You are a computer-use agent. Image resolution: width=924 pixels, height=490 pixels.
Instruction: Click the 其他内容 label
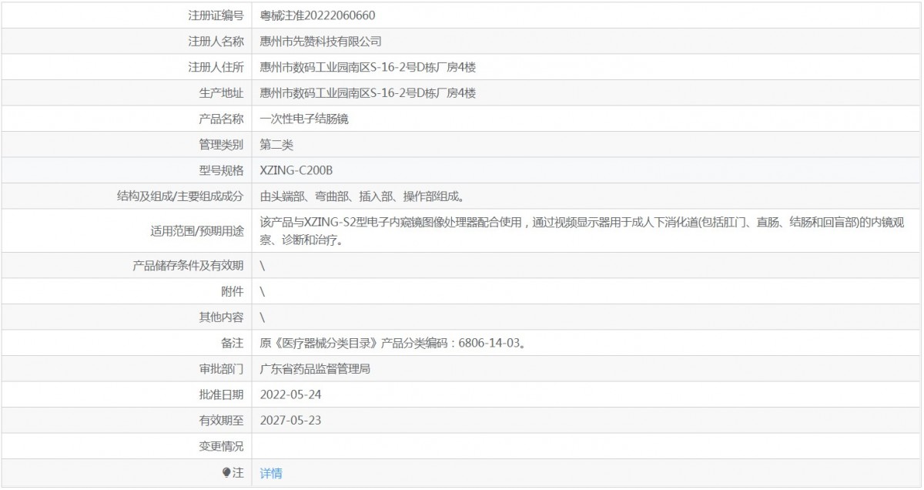click(x=221, y=317)
